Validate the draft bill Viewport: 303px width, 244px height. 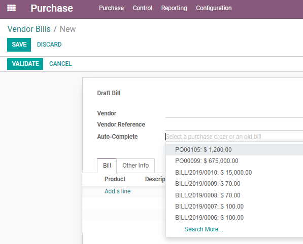pyautogui.click(x=25, y=64)
